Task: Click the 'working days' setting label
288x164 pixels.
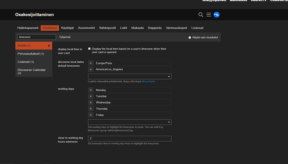Action: (x=66, y=89)
